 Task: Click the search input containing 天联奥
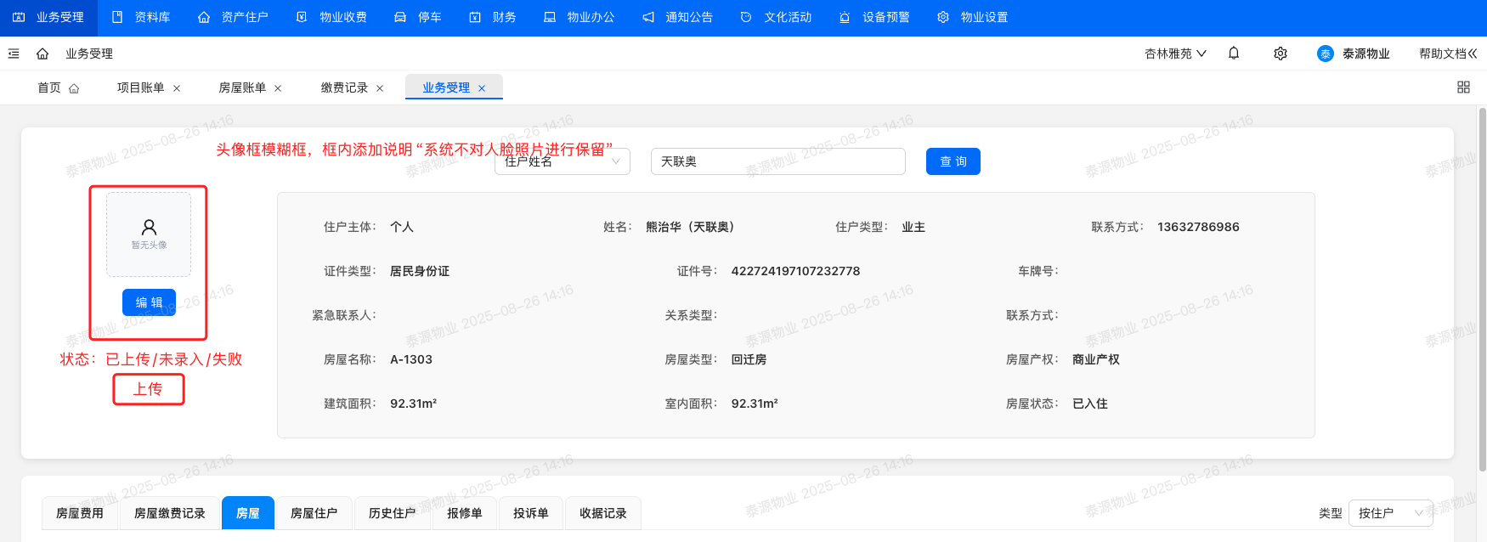pos(777,161)
